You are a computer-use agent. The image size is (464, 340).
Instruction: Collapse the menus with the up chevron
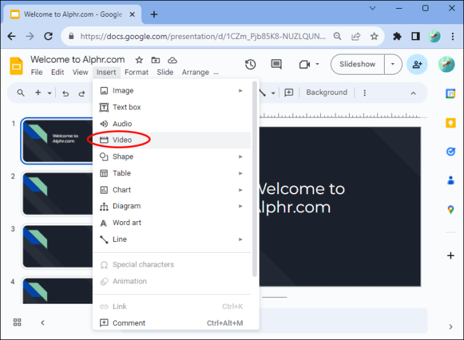click(x=413, y=93)
